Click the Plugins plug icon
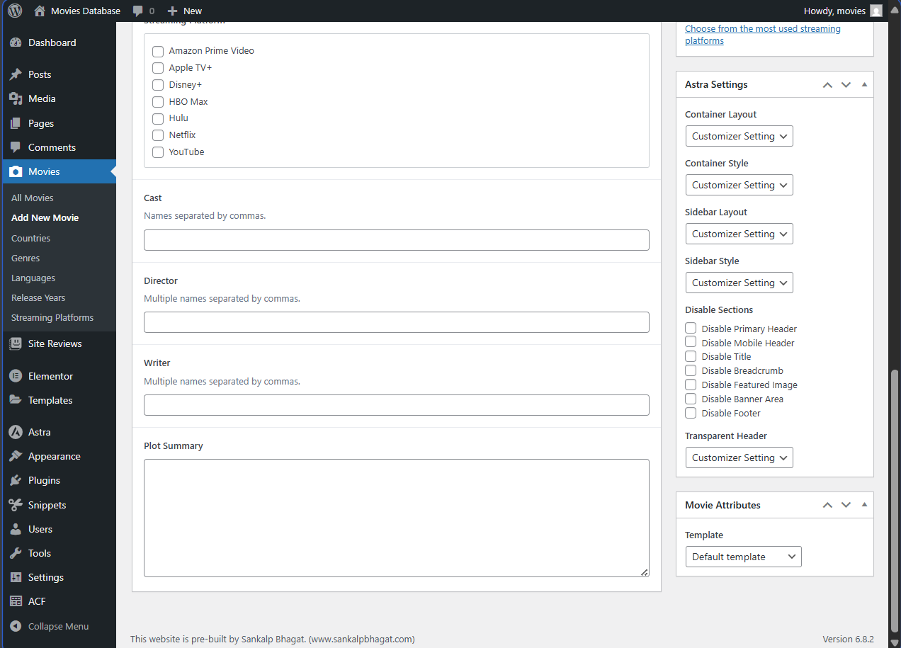 point(16,480)
